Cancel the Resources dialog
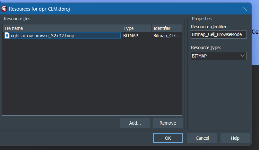Viewport: 259px width, 150px height. click(x=202, y=138)
